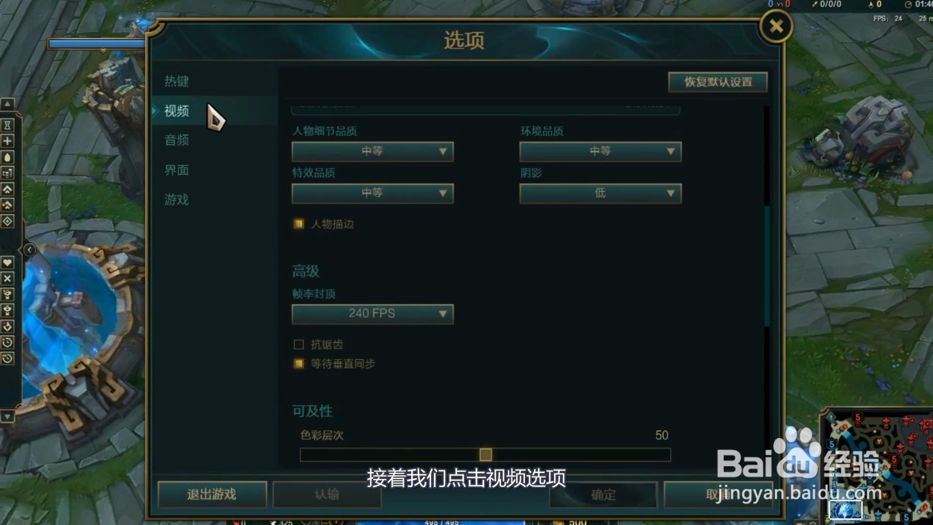
Task: Click the 色彩层次 slider handle
Action: (x=485, y=454)
